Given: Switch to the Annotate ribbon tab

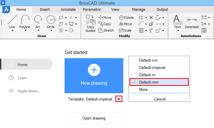Looking at the screenshot, I should (x=68, y=10).
